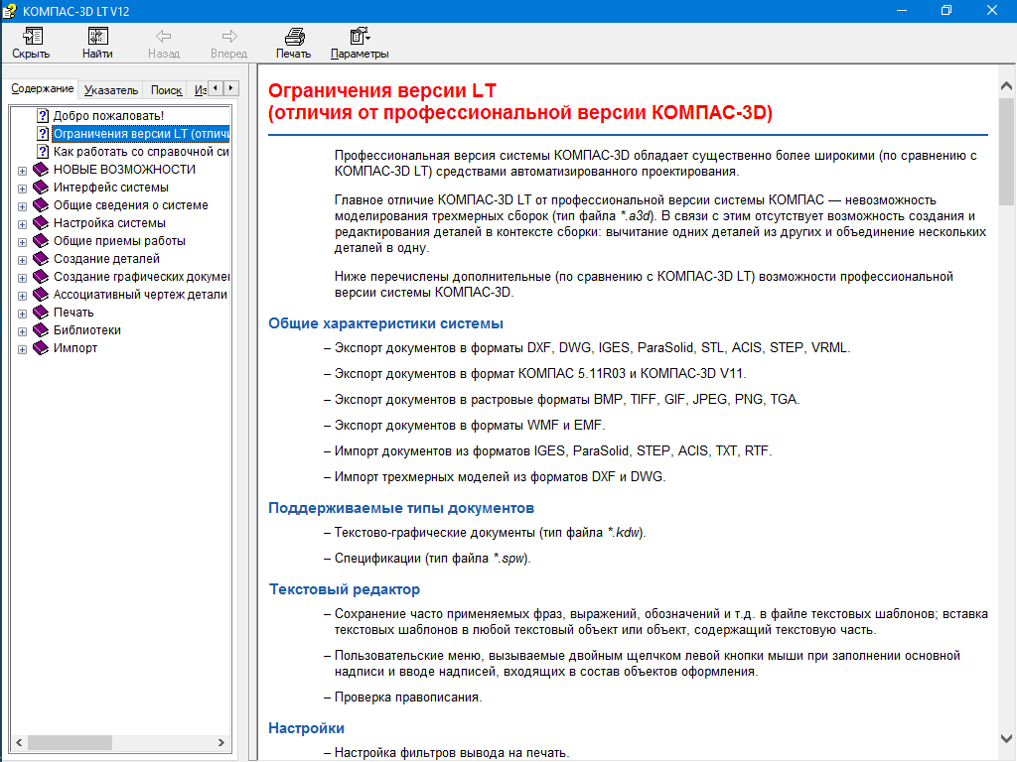Expand the Настройка системы tree node
Image resolution: width=1017 pixels, height=762 pixels.
(22, 225)
